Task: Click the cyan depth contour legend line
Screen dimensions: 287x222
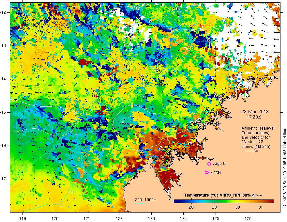Action: coord(141,203)
